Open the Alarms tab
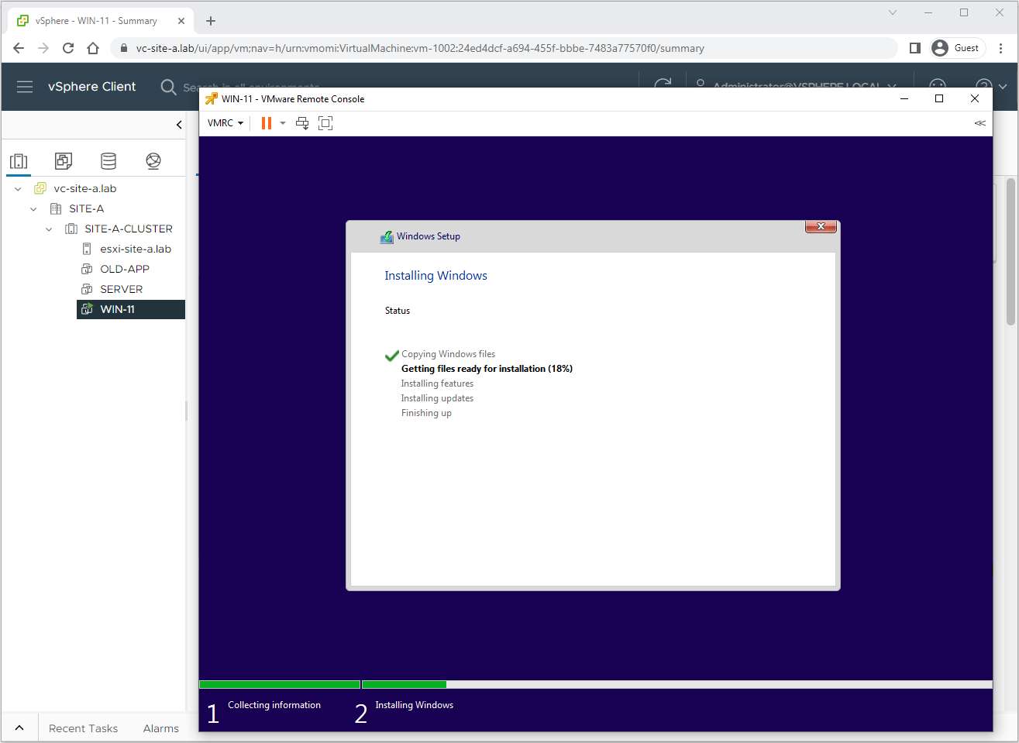This screenshot has width=1019, height=743. (160, 728)
